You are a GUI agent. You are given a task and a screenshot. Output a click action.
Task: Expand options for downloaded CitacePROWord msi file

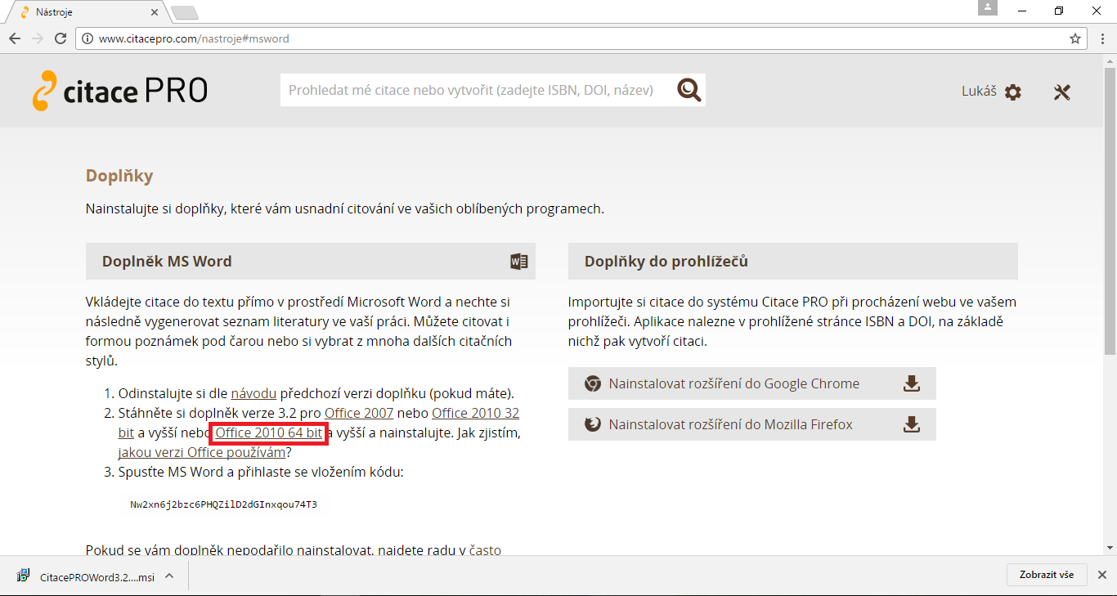click(x=169, y=576)
